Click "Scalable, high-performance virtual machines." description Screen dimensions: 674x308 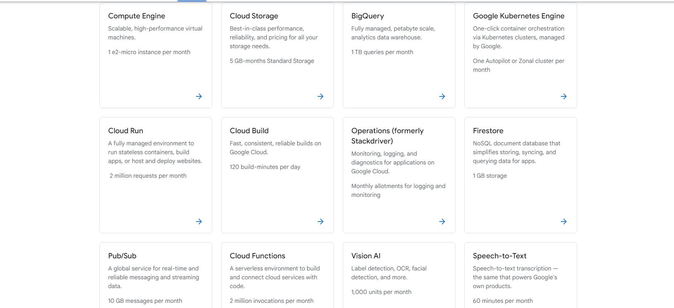pos(155,33)
